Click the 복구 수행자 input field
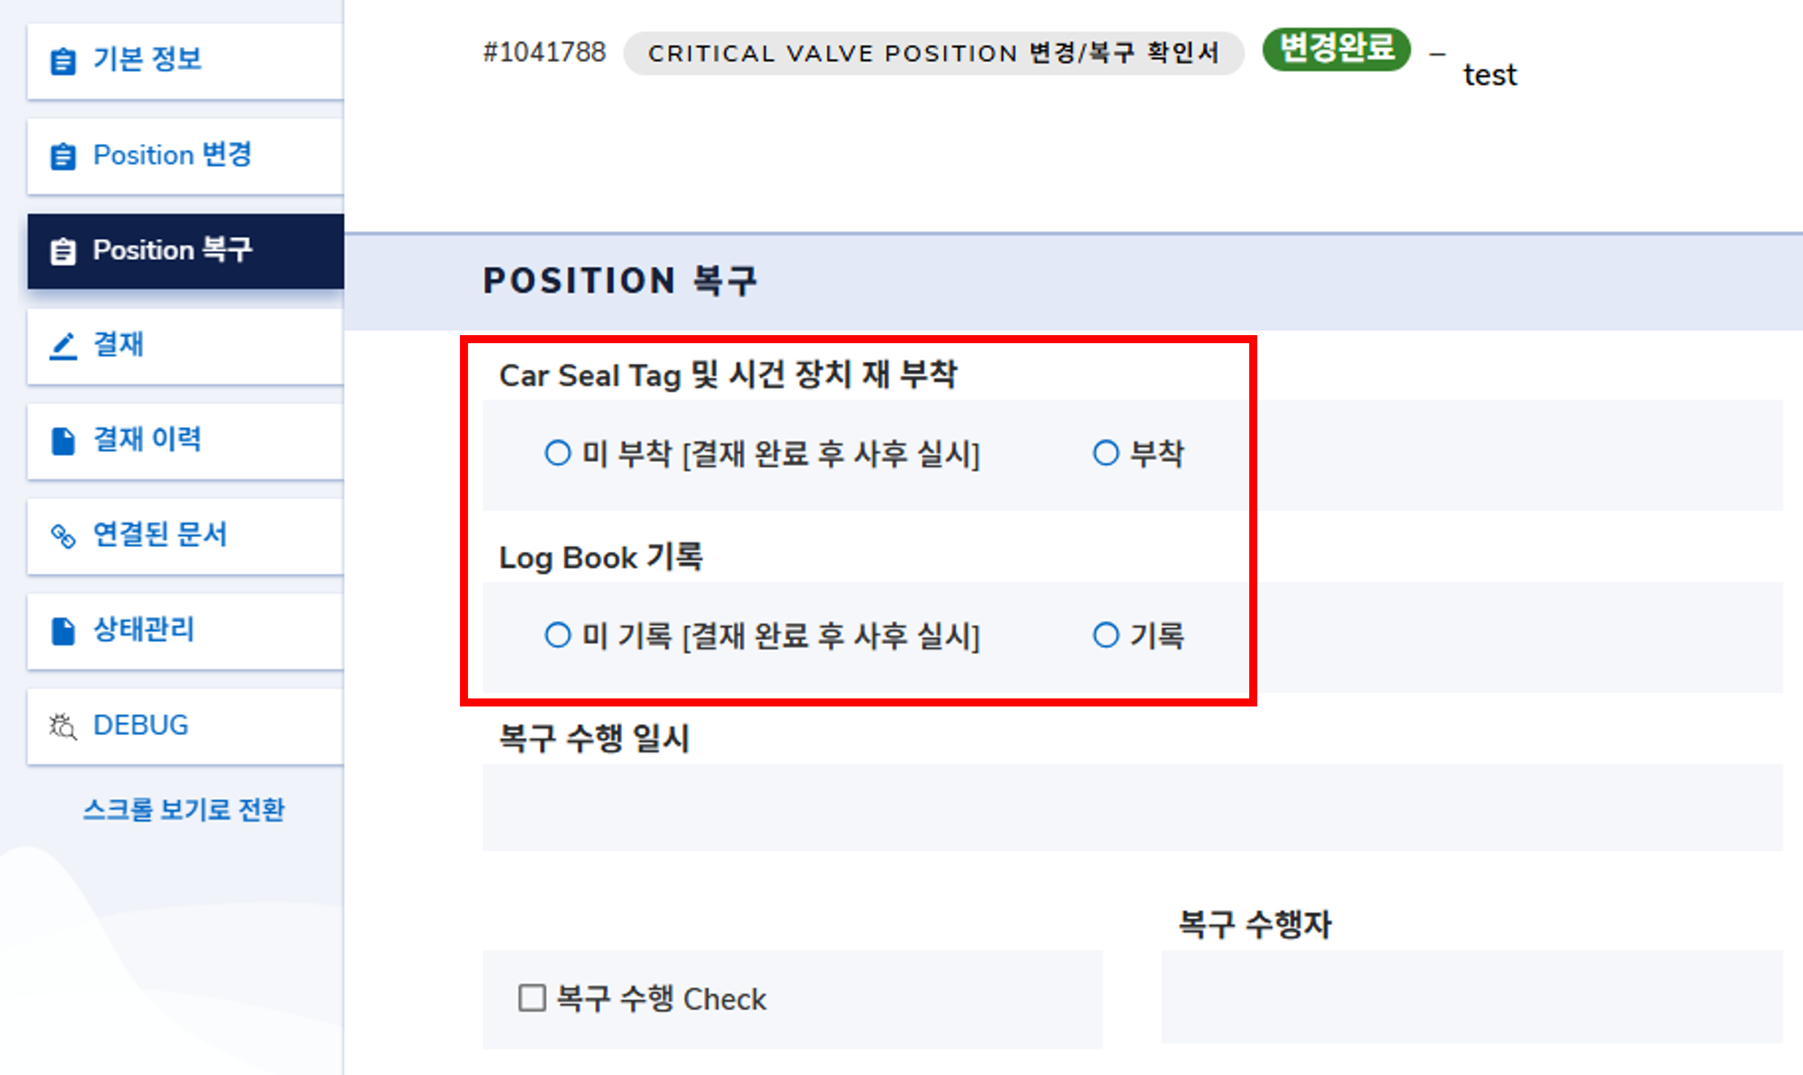This screenshot has height=1075, width=1803. (x=1471, y=996)
